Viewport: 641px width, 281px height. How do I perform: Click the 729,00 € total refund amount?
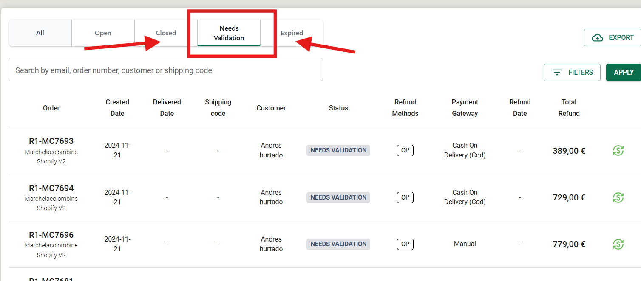click(569, 197)
